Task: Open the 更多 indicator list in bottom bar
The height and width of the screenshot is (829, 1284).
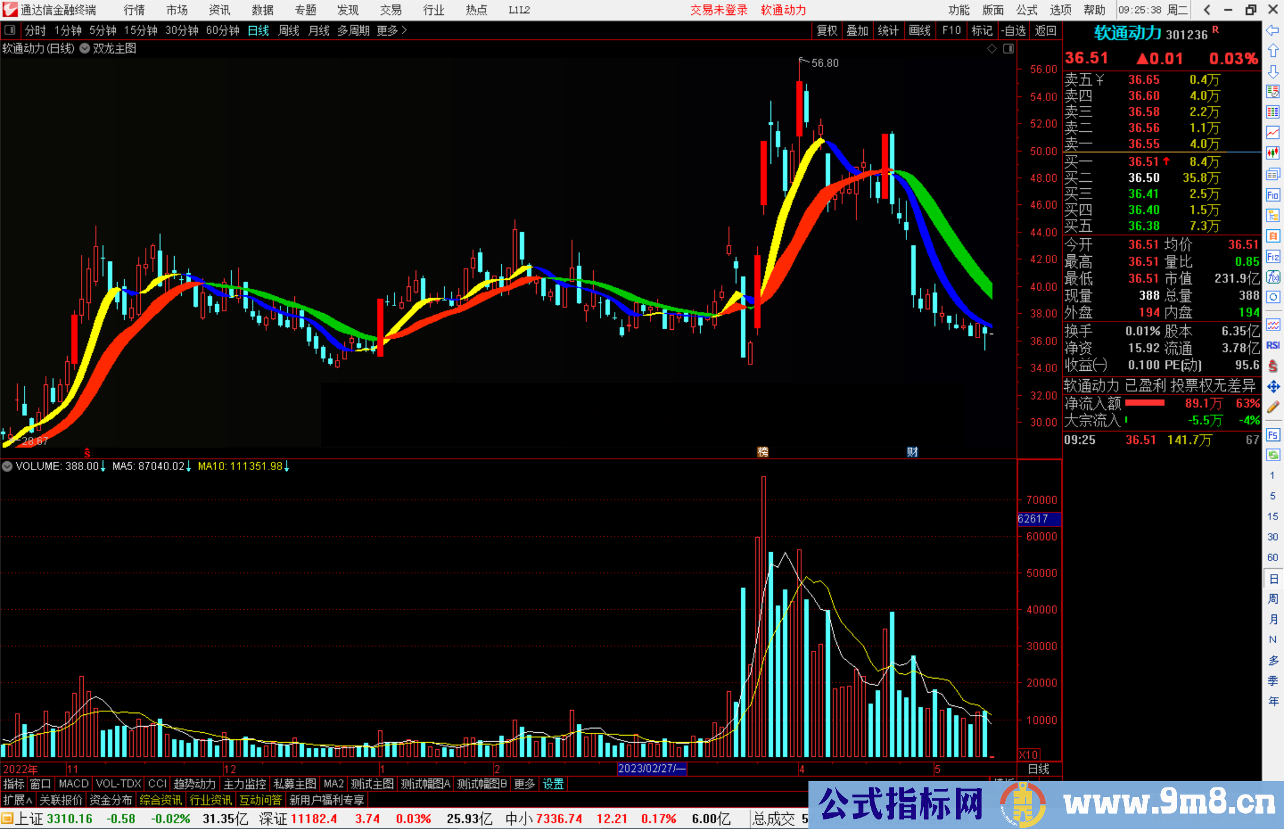Action: coord(524,784)
